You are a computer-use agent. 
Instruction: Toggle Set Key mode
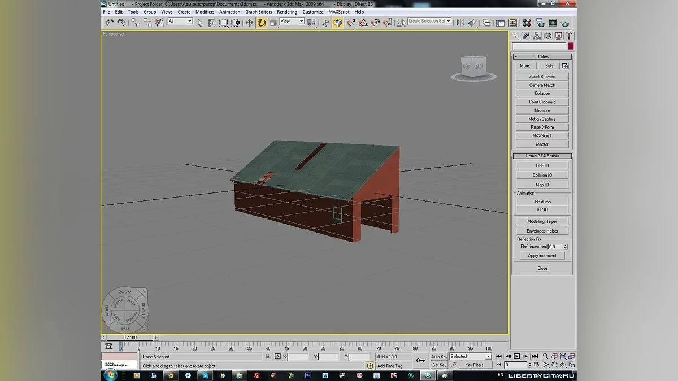(x=439, y=365)
